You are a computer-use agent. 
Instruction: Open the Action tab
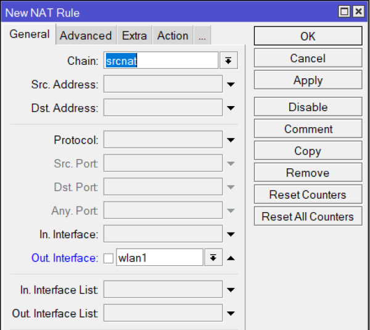[x=173, y=36]
